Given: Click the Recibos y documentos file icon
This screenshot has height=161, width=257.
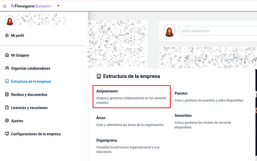Looking at the screenshot, I should pos(7,94).
